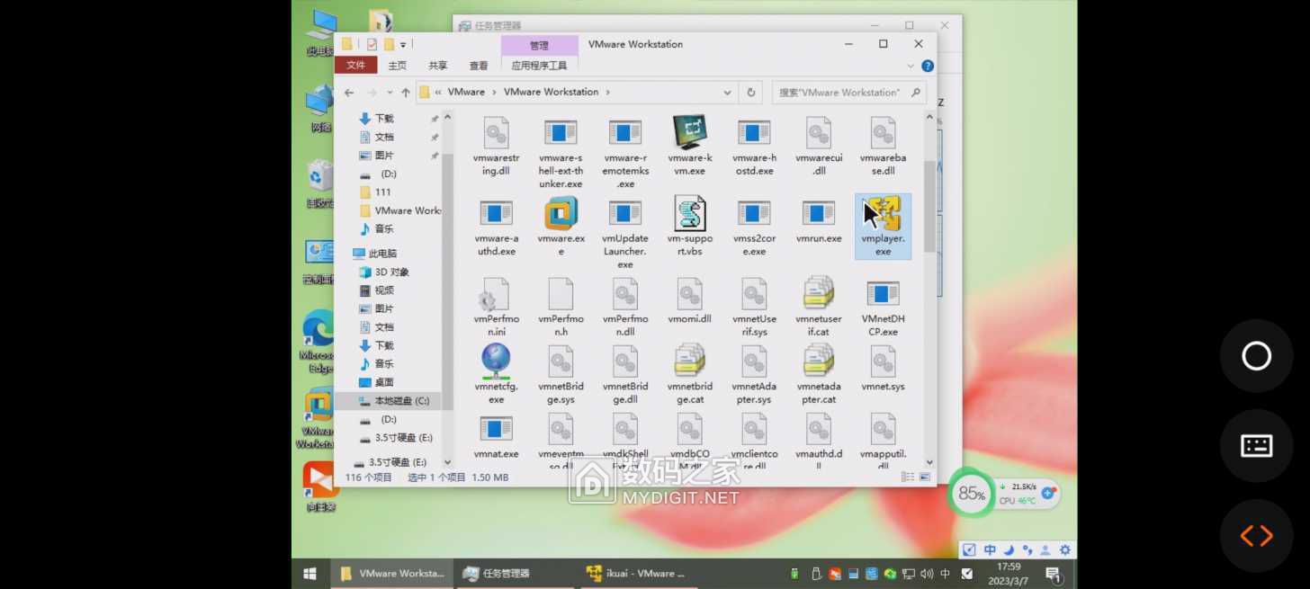Open Microsoft Edge desktop shortcut
The image size is (1310, 589).
319,342
